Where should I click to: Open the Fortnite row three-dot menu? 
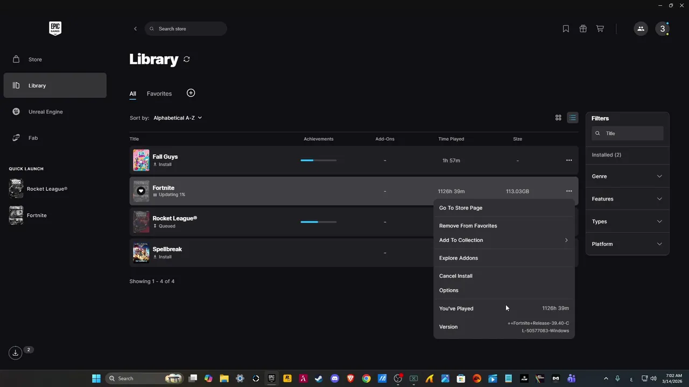[x=569, y=191]
